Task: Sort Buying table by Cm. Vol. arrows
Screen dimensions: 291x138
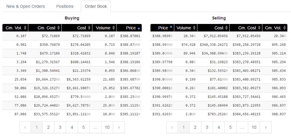Action: tap(25, 28)
